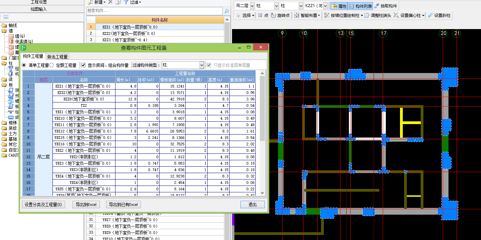481x240 pixels.
Task: Select the 清单工程量 radio button
Action: [24, 65]
